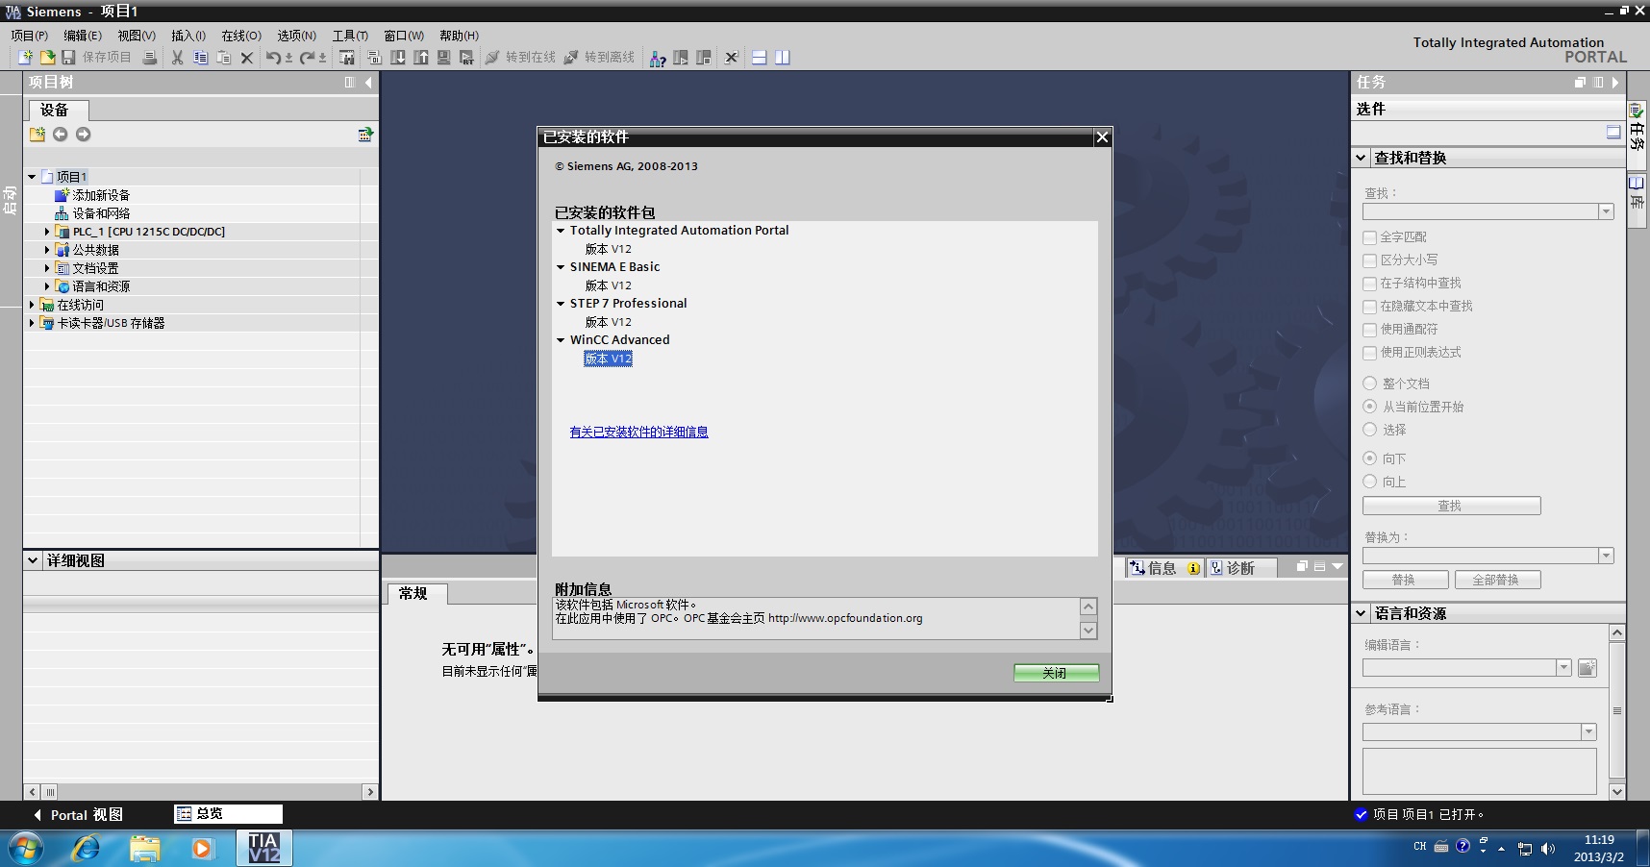Split editor space horizontally icon
The height and width of the screenshot is (867, 1650).
click(x=760, y=58)
